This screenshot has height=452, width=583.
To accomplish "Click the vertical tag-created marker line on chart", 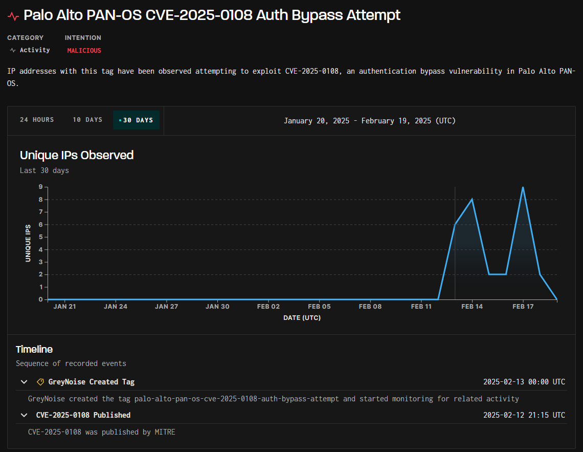I will pos(455,243).
